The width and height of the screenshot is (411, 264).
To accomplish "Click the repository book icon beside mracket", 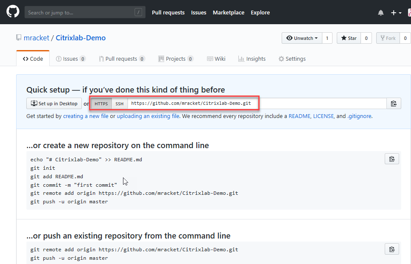I will pos(19,38).
